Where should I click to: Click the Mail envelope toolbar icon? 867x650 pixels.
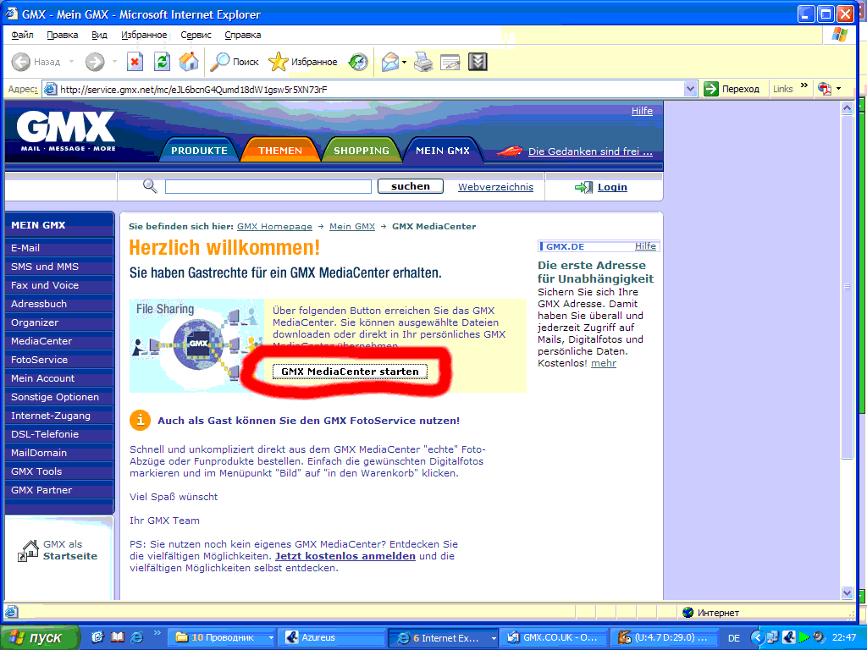[x=389, y=62]
